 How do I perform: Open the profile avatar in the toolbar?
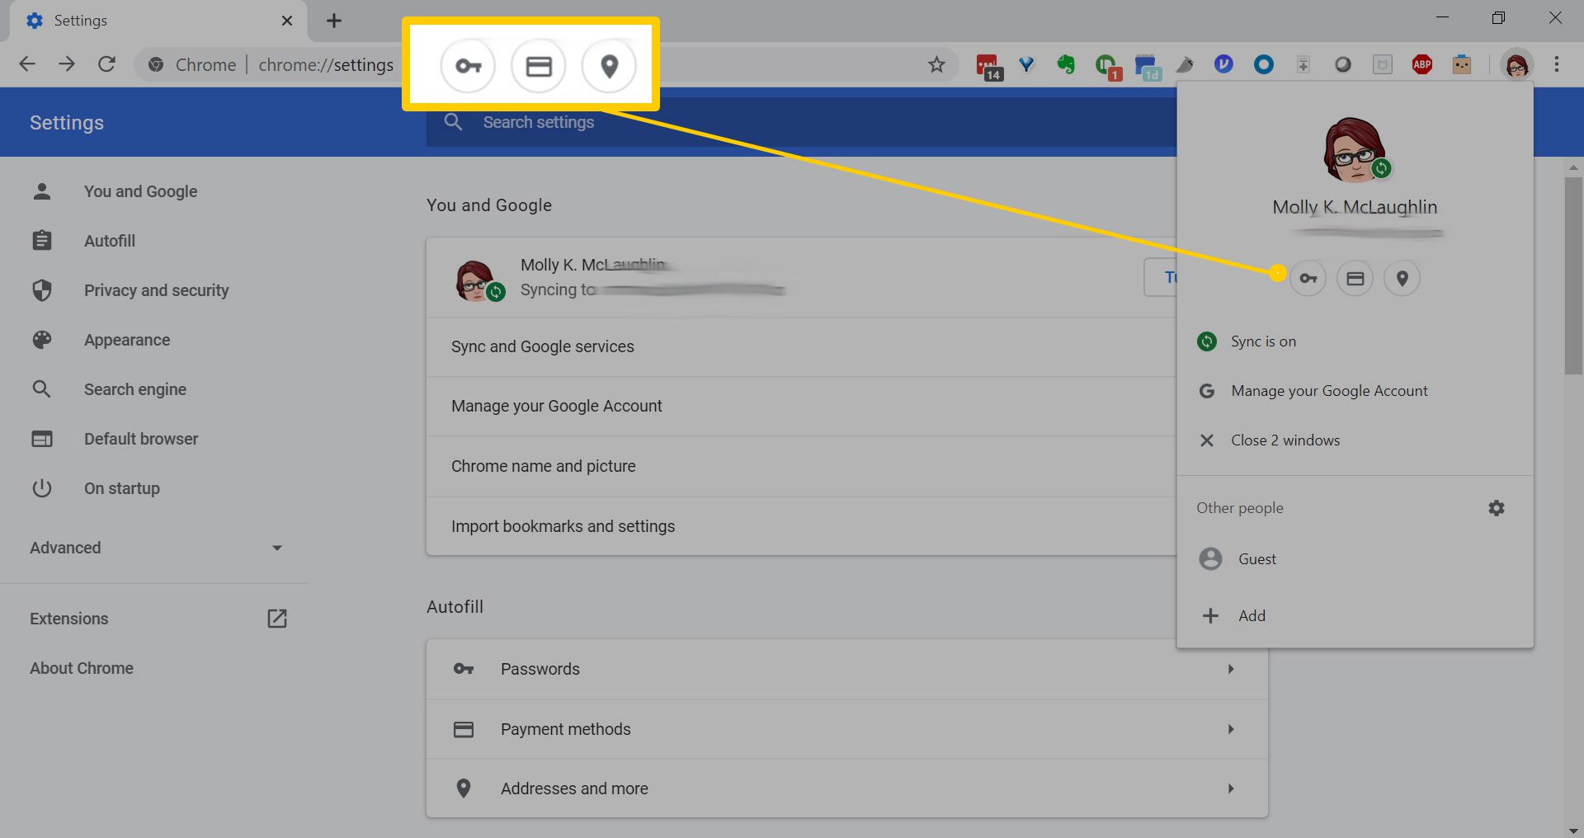[x=1517, y=64]
